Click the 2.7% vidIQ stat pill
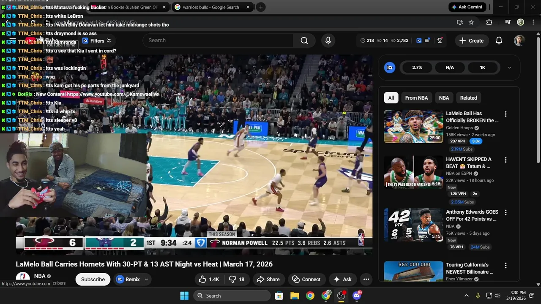The height and width of the screenshot is (304, 541). 417,68
